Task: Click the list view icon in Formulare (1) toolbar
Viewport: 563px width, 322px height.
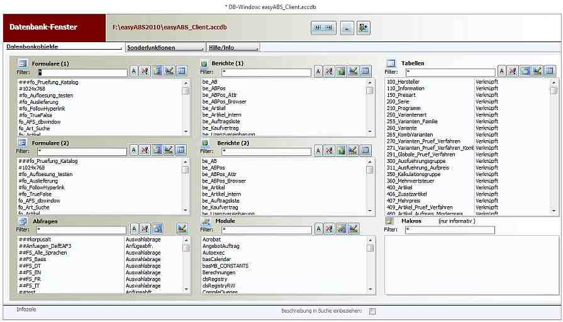Action: [x=182, y=71]
